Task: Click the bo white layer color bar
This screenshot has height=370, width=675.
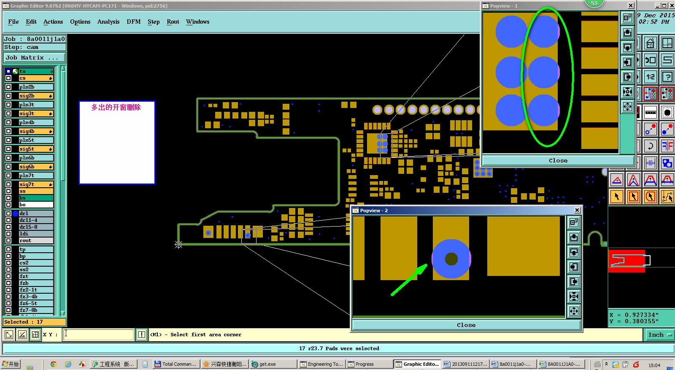Action: 36,205
